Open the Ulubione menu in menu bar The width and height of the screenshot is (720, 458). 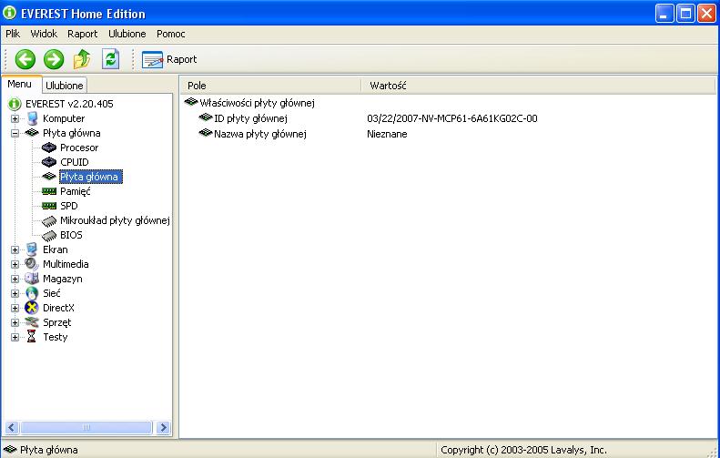(127, 34)
